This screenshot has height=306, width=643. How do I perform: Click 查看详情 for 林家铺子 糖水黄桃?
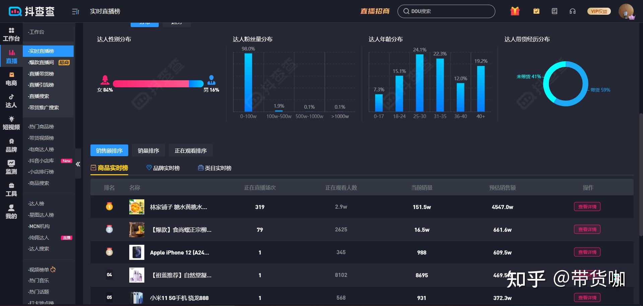[x=587, y=207]
